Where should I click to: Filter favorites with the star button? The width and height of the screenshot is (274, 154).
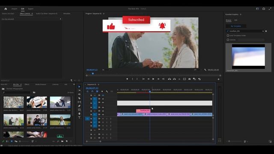coord(266,31)
